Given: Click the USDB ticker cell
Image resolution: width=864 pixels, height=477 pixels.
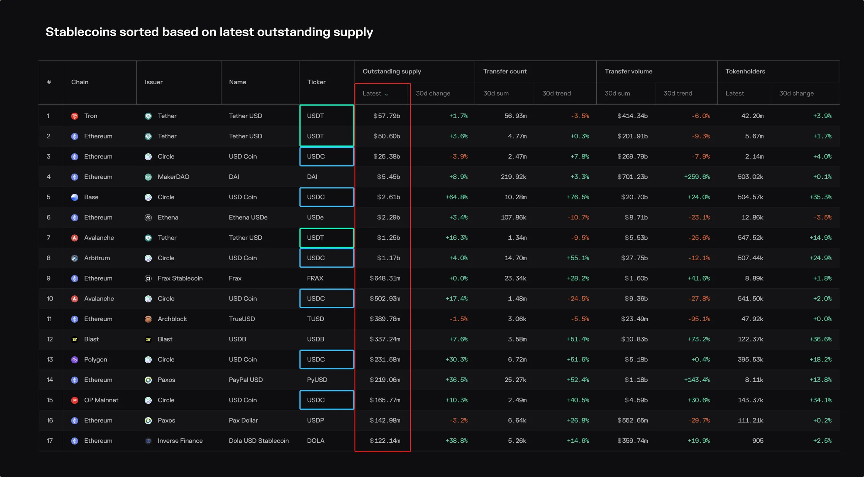Looking at the screenshot, I should click(315, 339).
